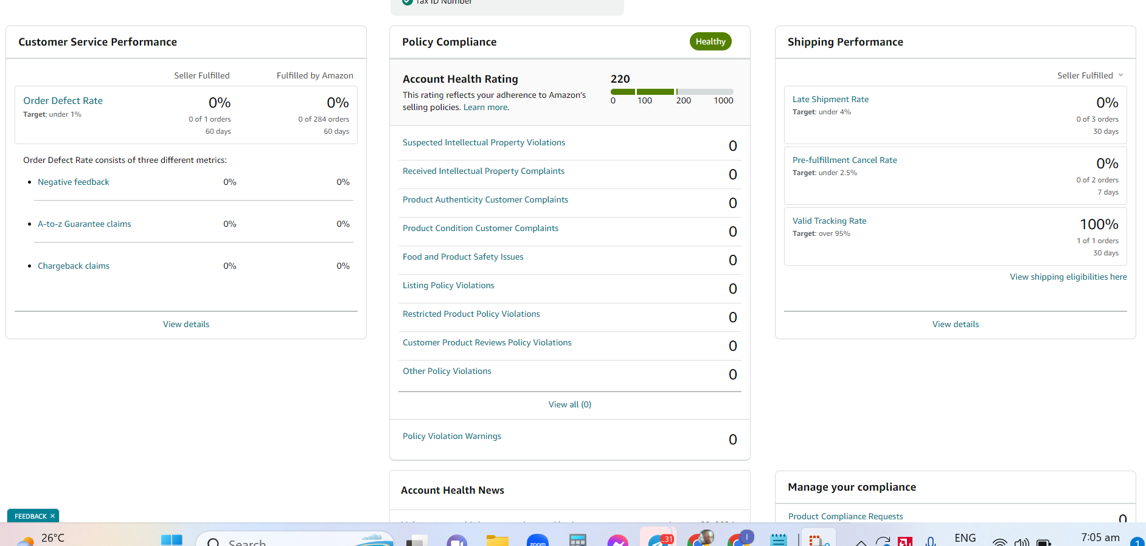
Task: Open Late Shipment Rate link
Action: coord(830,99)
